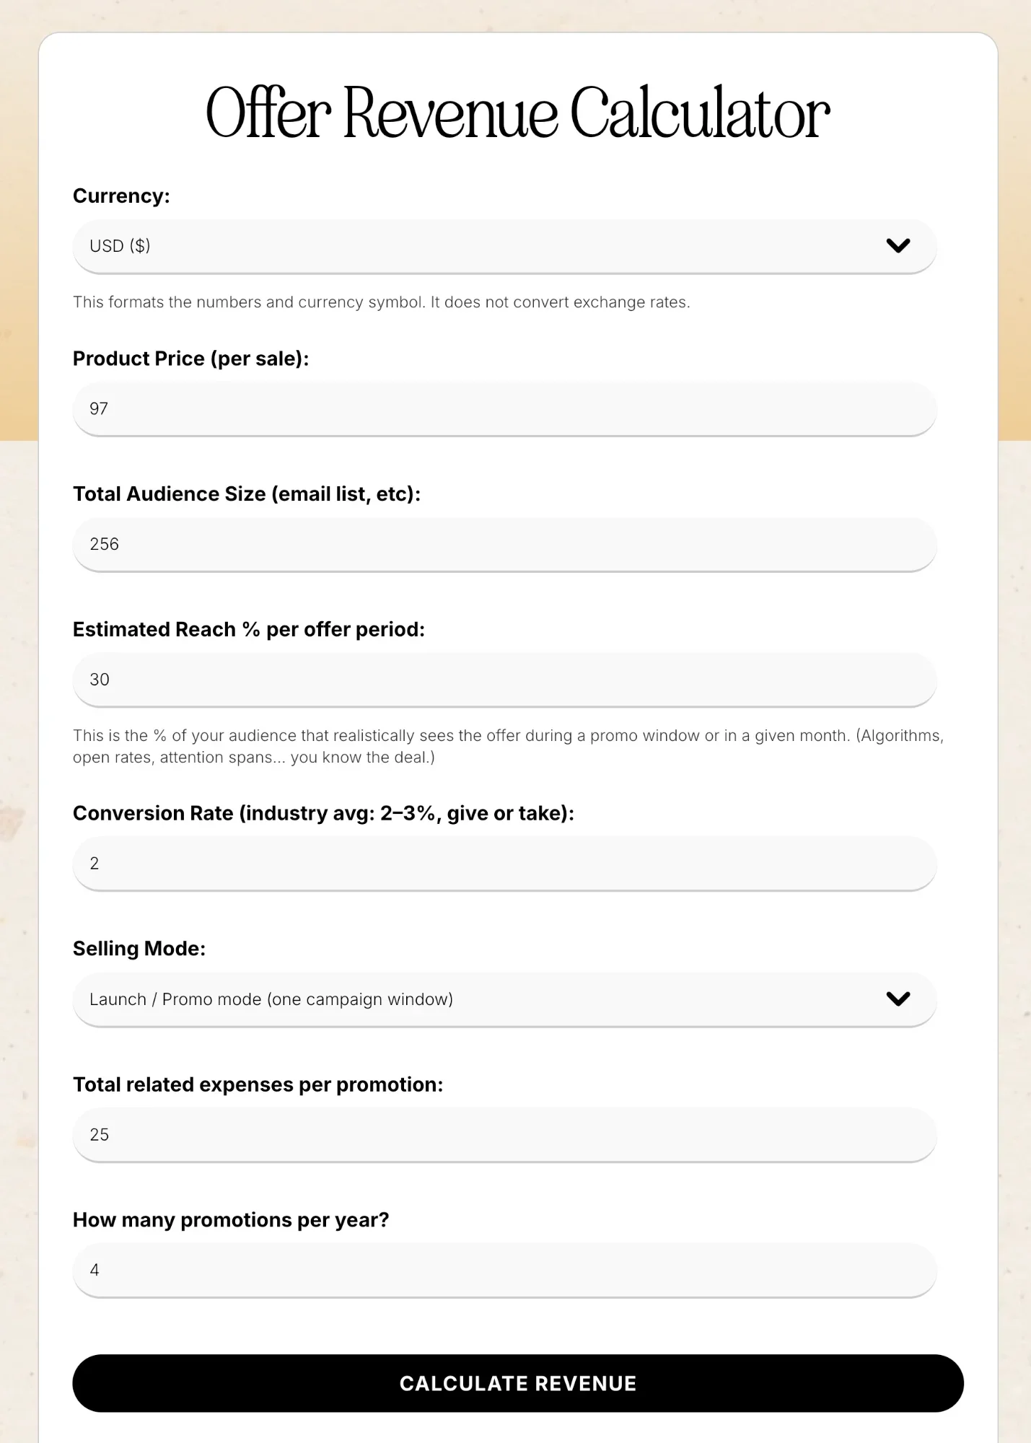Click the Total related expenses field

click(504, 1135)
